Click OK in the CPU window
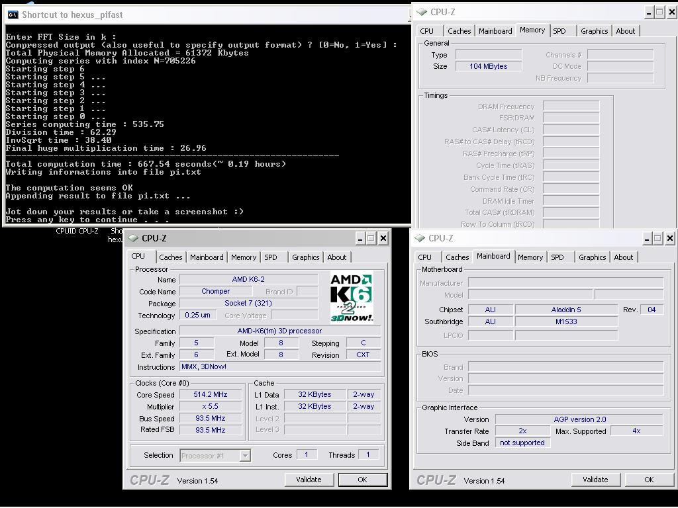Viewport: 678px width, 508px height. 362,480
